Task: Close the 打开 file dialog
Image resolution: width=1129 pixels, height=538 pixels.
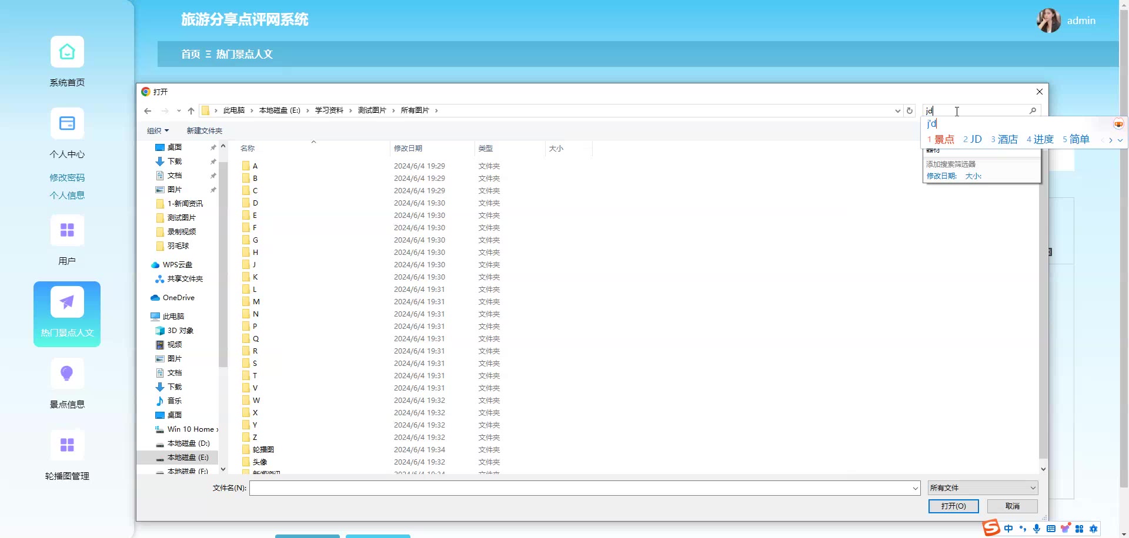Action: click(x=1040, y=92)
